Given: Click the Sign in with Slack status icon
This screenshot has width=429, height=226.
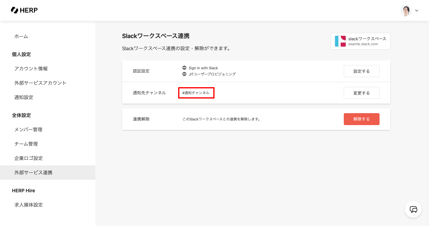Looking at the screenshot, I should [x=184, y=68].
